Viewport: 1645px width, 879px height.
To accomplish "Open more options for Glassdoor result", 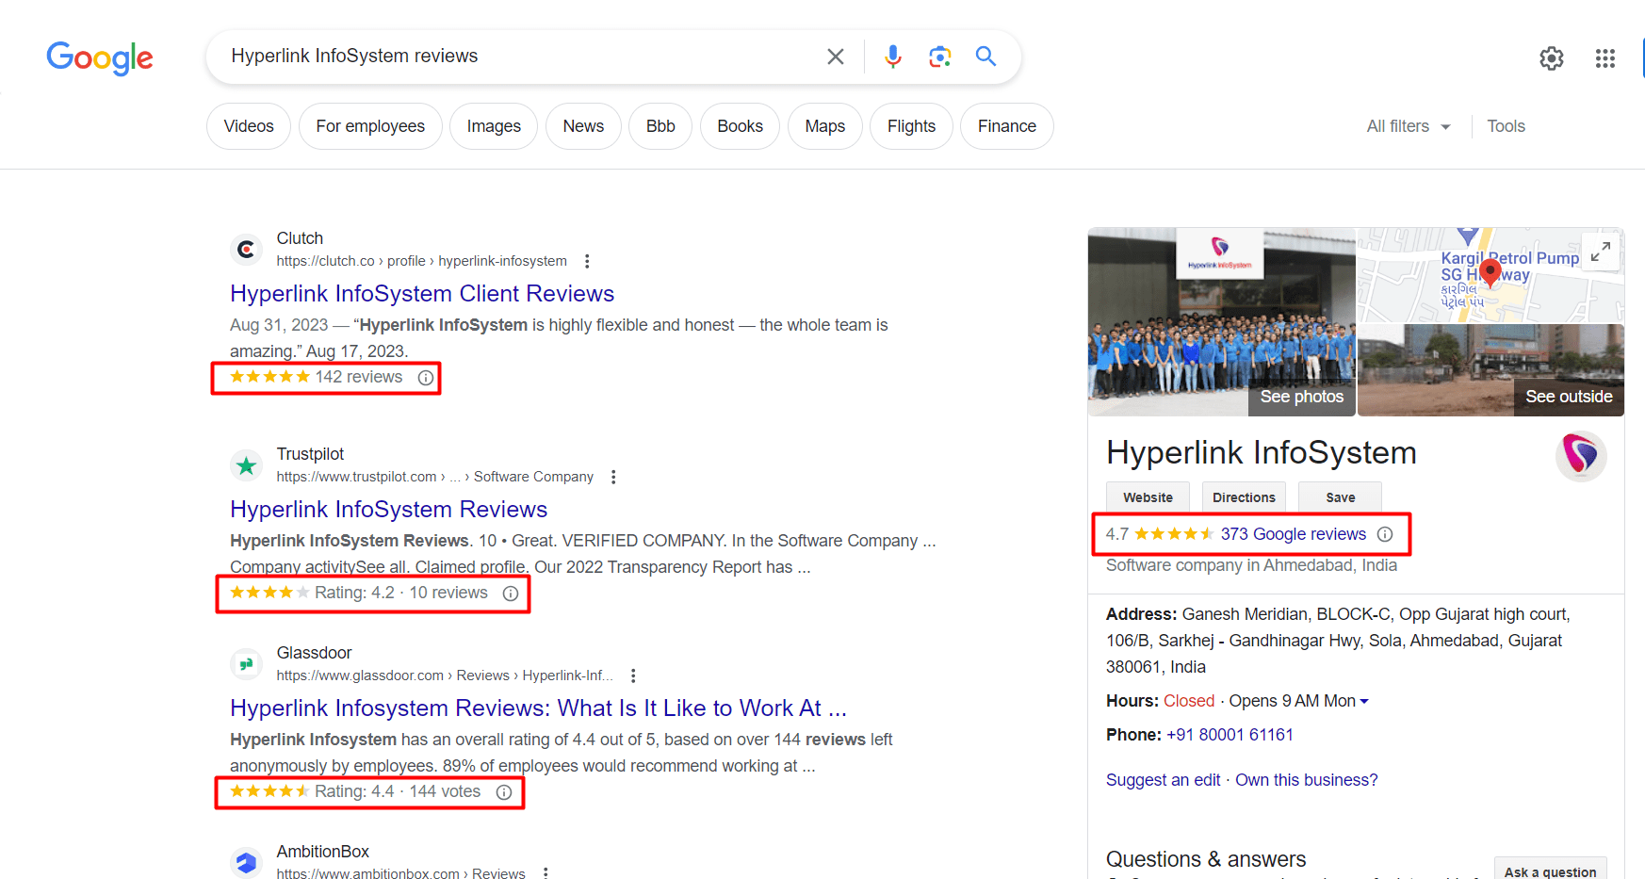I will click(633, 676).
